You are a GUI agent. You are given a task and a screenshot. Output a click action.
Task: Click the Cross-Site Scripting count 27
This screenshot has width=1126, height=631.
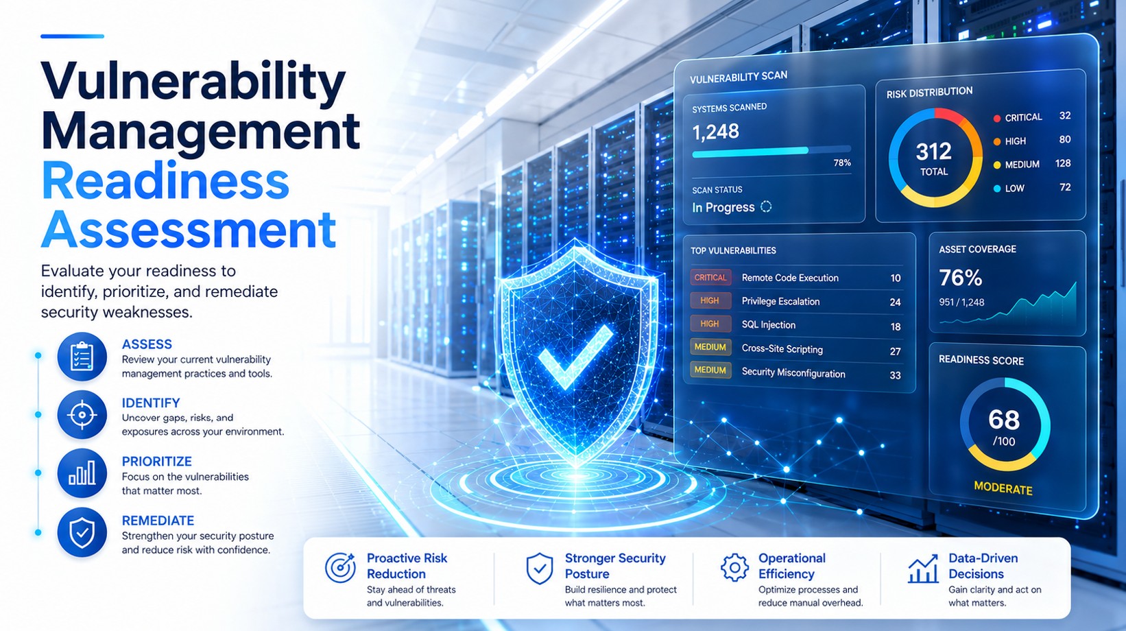(x=895, y=351)
